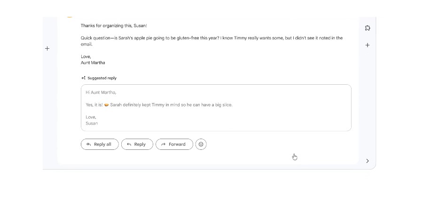Click the Reply button
The width and height of the screenshot is (431, 207).
coord(137,144)
